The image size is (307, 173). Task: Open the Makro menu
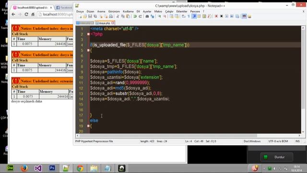coord(158,12)
